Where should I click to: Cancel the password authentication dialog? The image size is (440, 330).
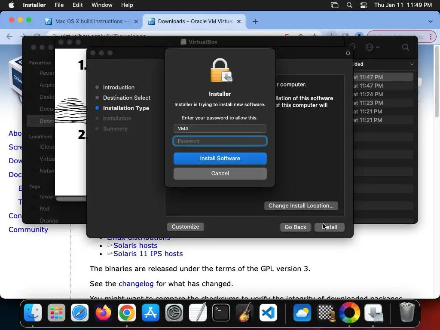220,174
